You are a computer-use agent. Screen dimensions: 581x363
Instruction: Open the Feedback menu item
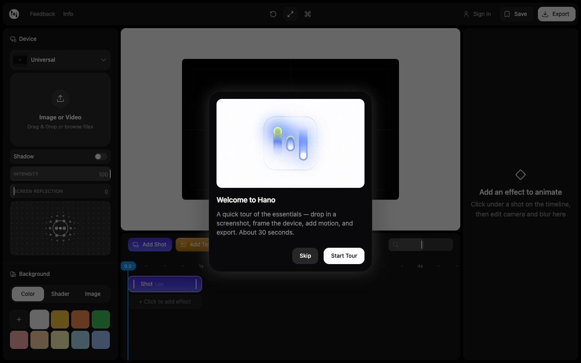[43, 14]
